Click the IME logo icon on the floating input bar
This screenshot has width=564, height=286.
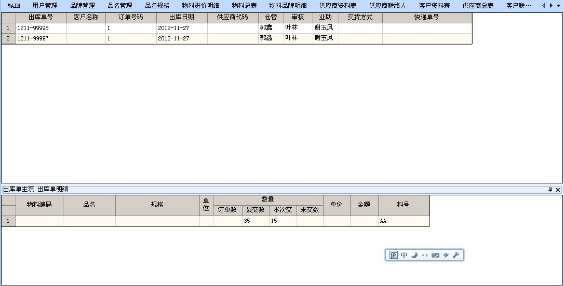pos(394,255)
